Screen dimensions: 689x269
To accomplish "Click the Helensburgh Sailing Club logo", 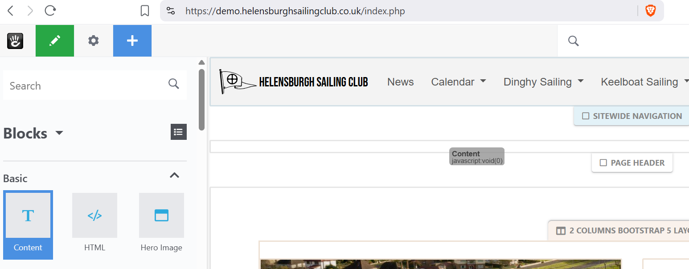I will coord(293,82).
